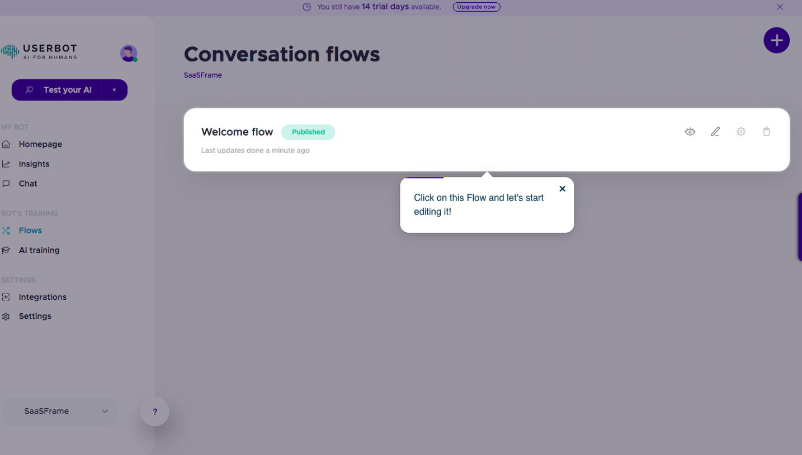
Task: Click 'Last updates done a minute ago' text
Action: pyautogui.click(x=255, y=150)
